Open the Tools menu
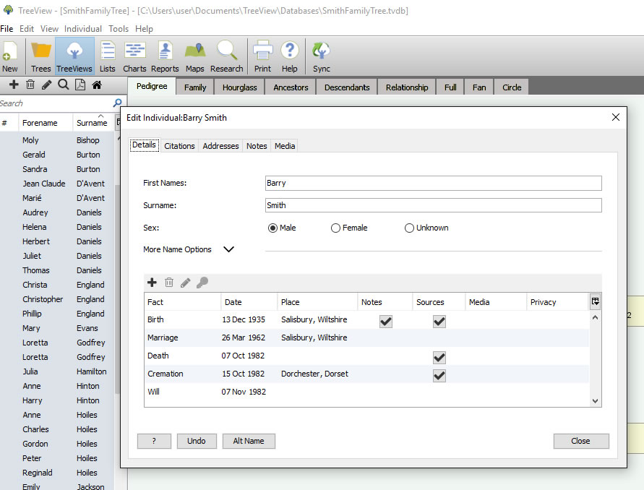This screenshot has width=644, height=490. pyautogui.click(x=119, y=29)
